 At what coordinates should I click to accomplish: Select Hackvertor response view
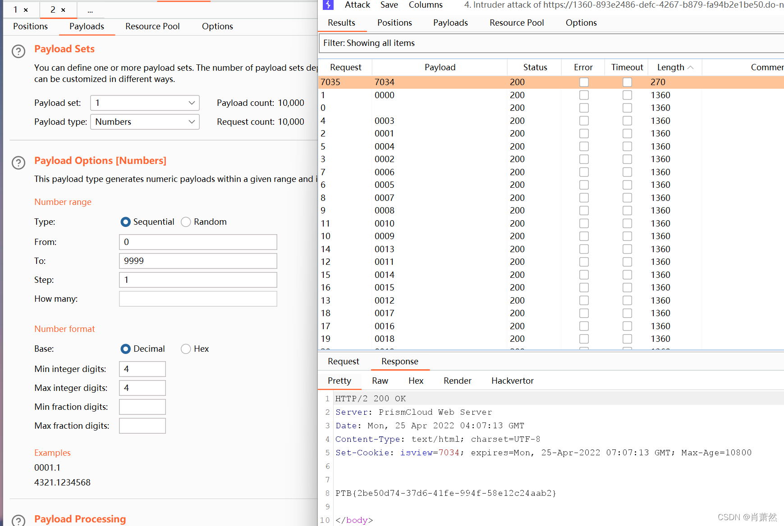tap(513, 381)
